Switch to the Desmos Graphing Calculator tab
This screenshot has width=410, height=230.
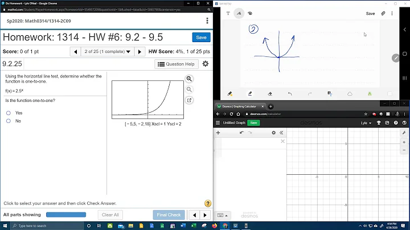pyautogui.click(x=239, y=106)
